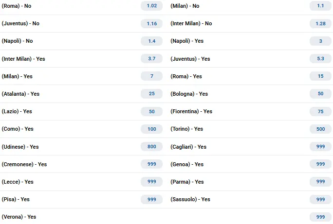Screen dimensions: 333x224
Task: Choose Fiorentina Yes odds 75
Action: [320, 111]
